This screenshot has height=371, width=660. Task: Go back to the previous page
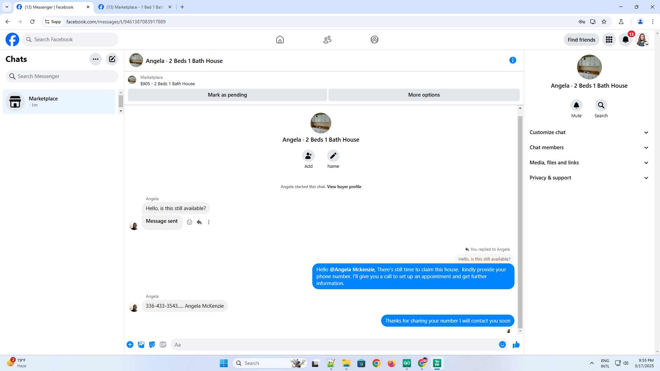coord(8,22)
